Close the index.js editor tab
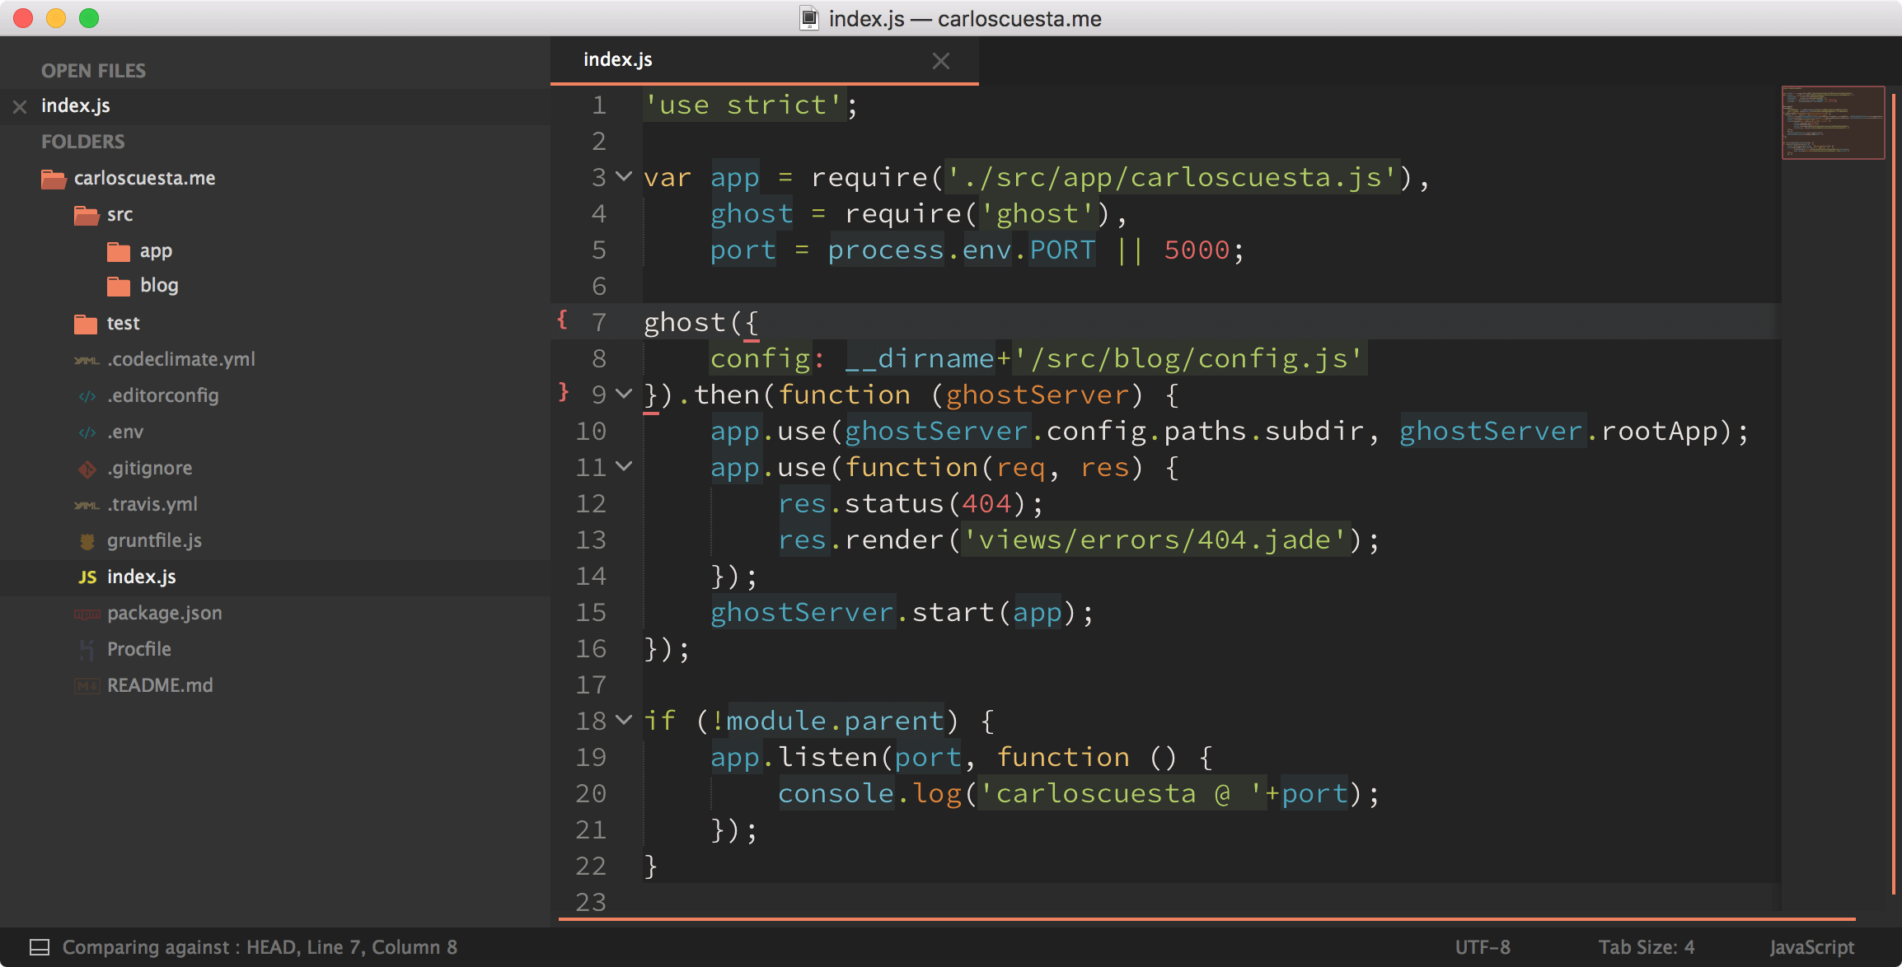The width and height of the screenshot is (1902, 967). click(x=940, y=60)
